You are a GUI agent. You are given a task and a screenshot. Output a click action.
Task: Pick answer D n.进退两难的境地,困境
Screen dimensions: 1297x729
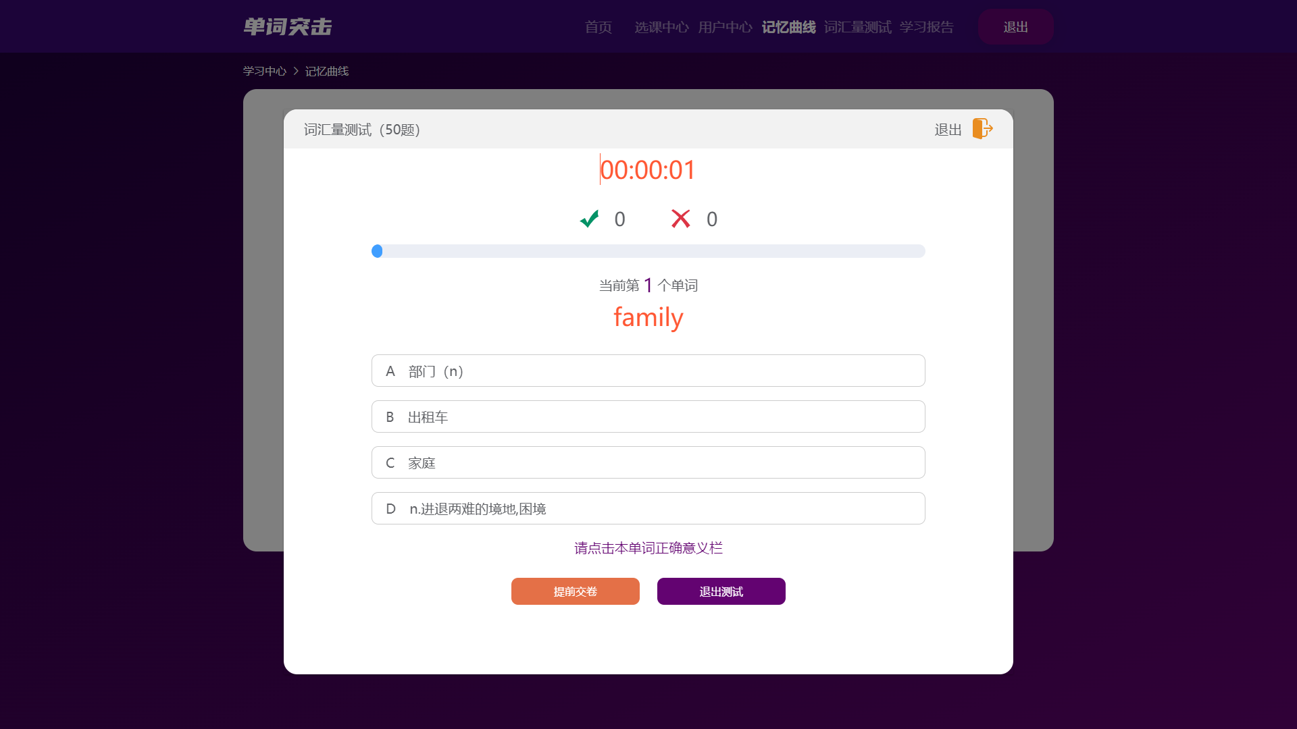(648, 508)
